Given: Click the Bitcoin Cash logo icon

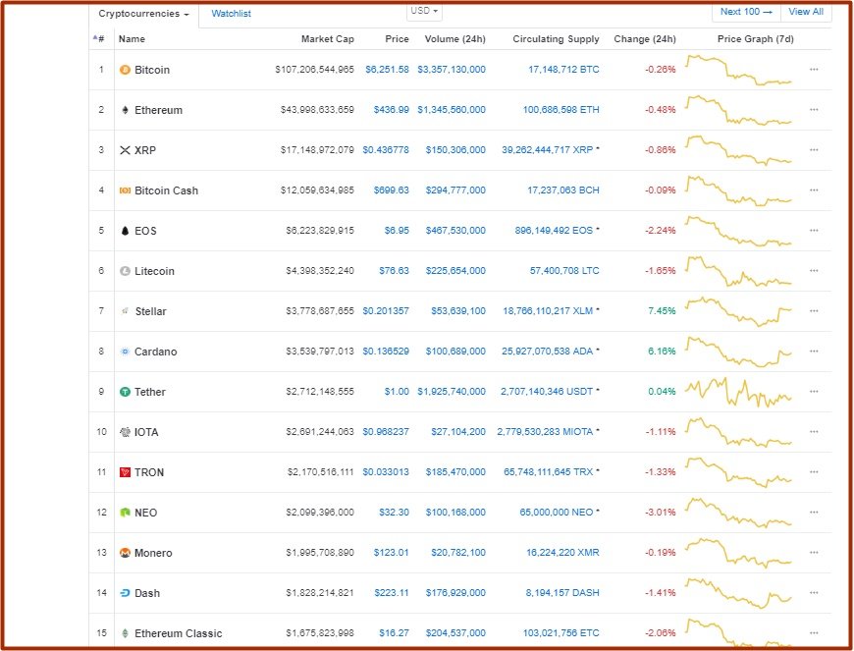Looking at the screenshot, I should click(125, 190).
